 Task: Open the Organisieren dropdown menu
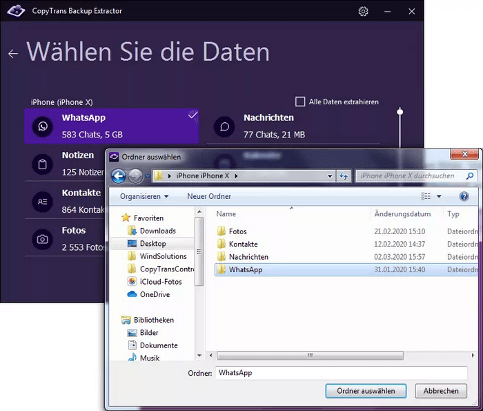click(x=144, y=196)
